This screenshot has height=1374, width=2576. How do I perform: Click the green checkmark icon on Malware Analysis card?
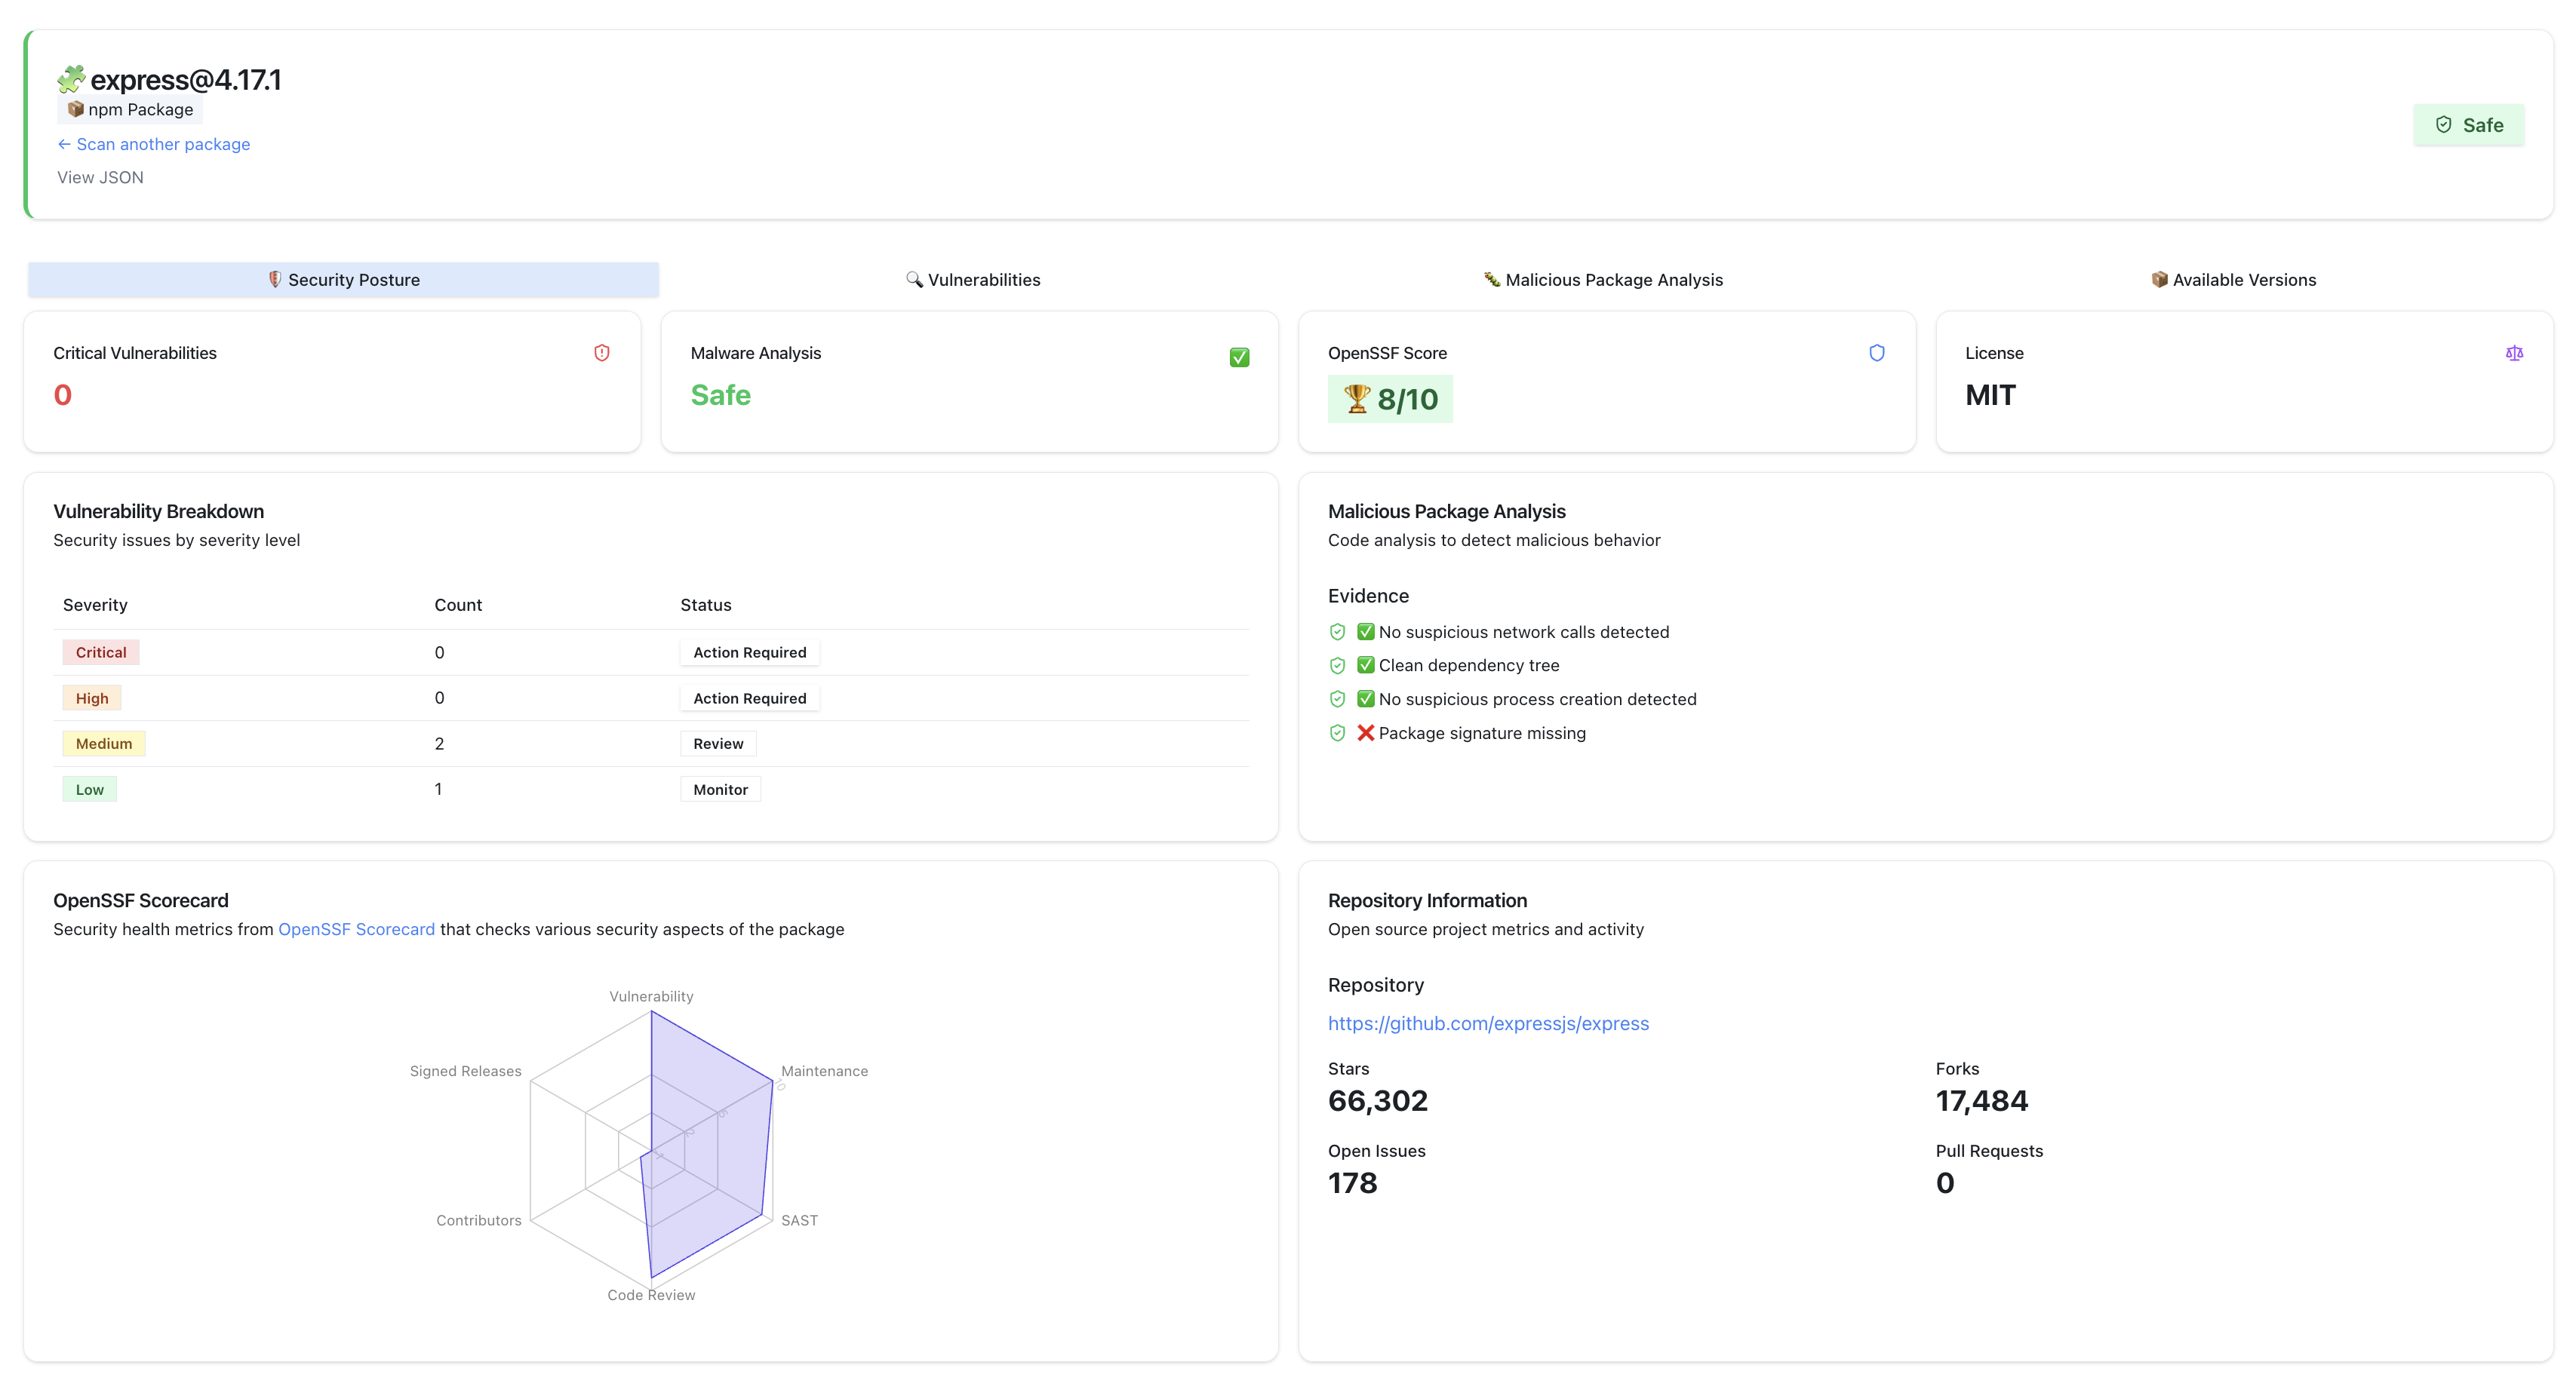[x=1239, y=357]
